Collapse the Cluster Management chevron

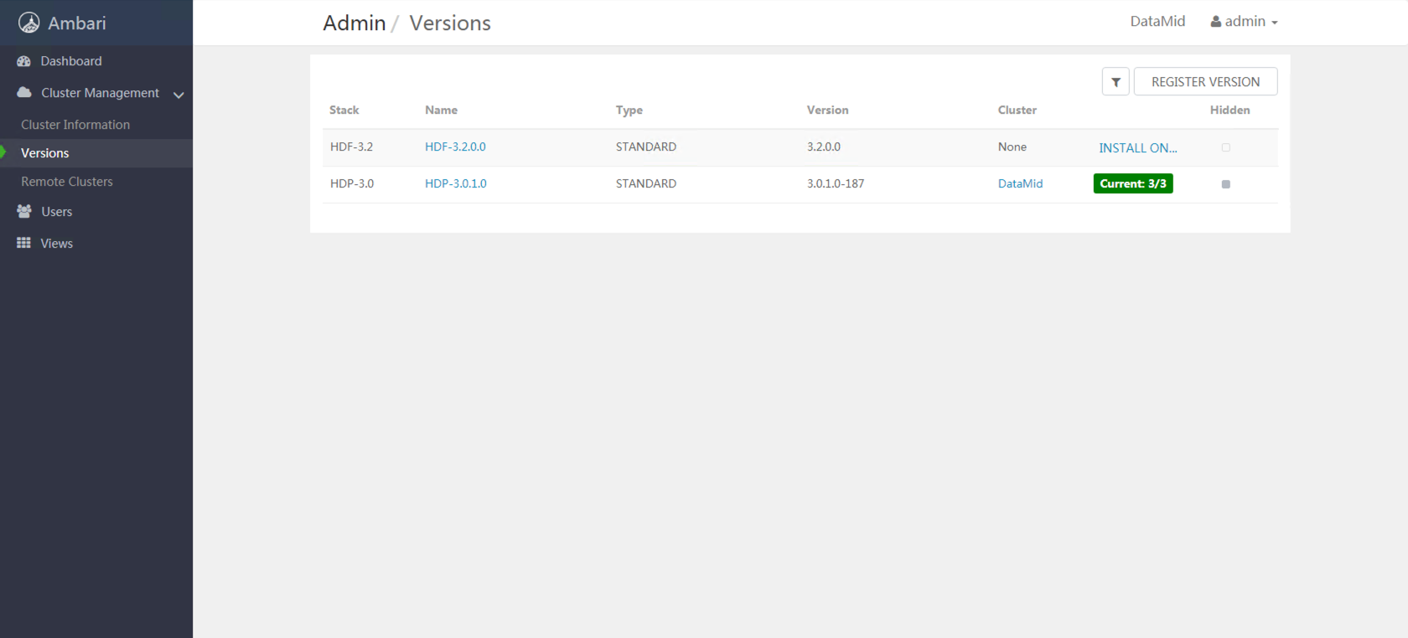point(179,95)
